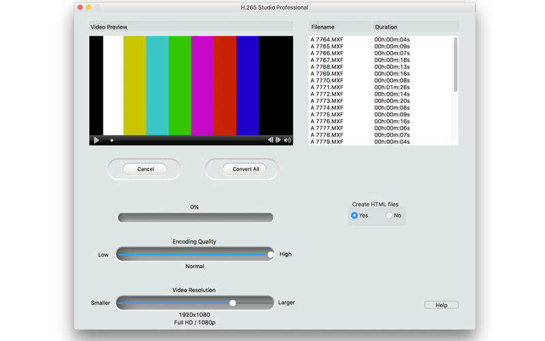Select file A 7774.MXF
Screen dimensions: 545x341
pos(327,108)
